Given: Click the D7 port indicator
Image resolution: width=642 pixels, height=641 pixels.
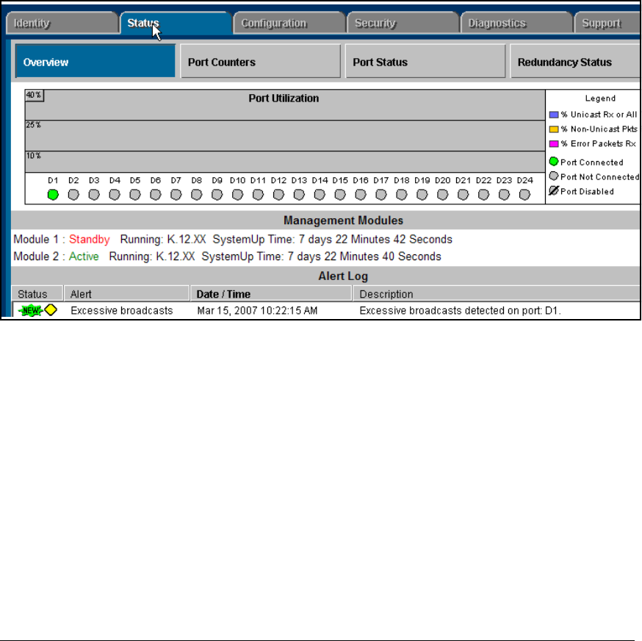Looking at the screenshot, I should coord(176,195).
